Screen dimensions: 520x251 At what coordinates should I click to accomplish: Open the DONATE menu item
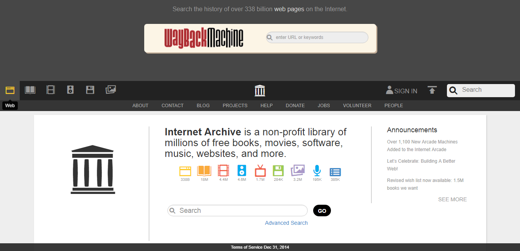click(295, 106)
